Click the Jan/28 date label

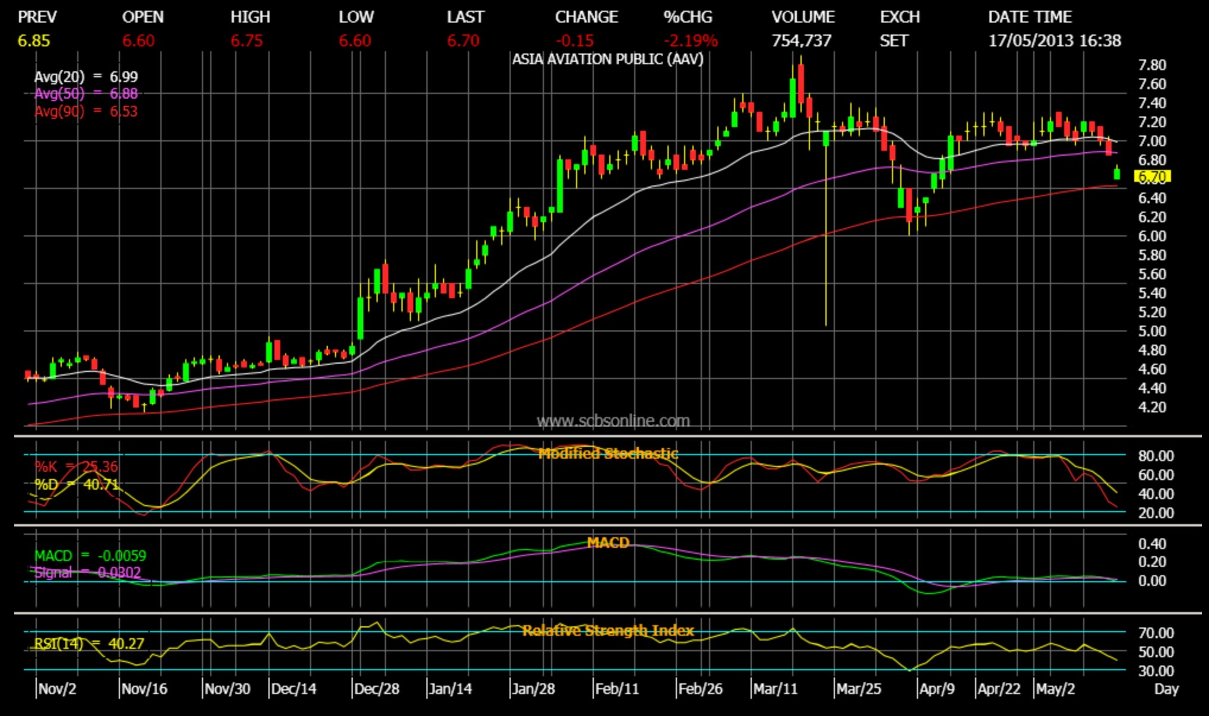[x=533, y=689]
